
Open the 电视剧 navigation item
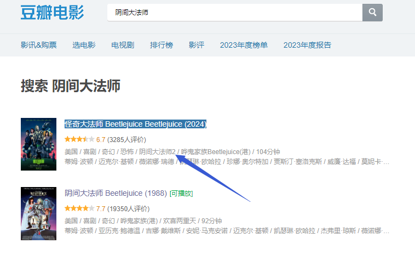click(123, 45)
